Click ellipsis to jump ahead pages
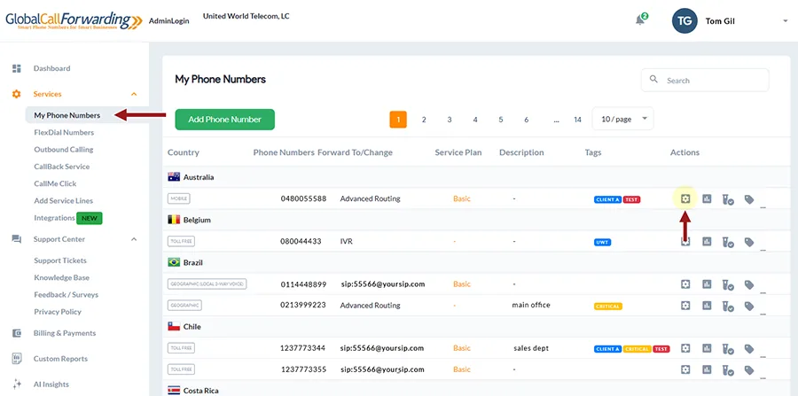Screen dimensions: 798x396 coord(556,120)
